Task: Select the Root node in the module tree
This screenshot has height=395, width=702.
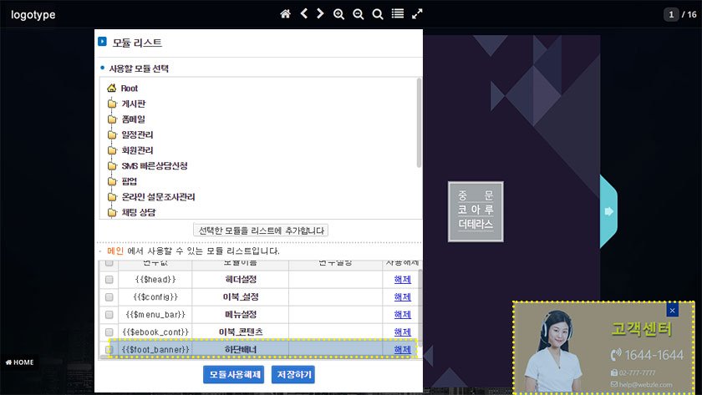Action: point(129,89)
